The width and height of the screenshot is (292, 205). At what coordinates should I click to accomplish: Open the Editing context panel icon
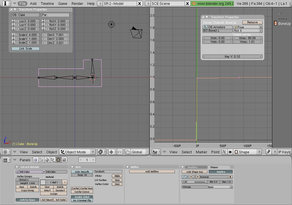[x=58, y=160]
